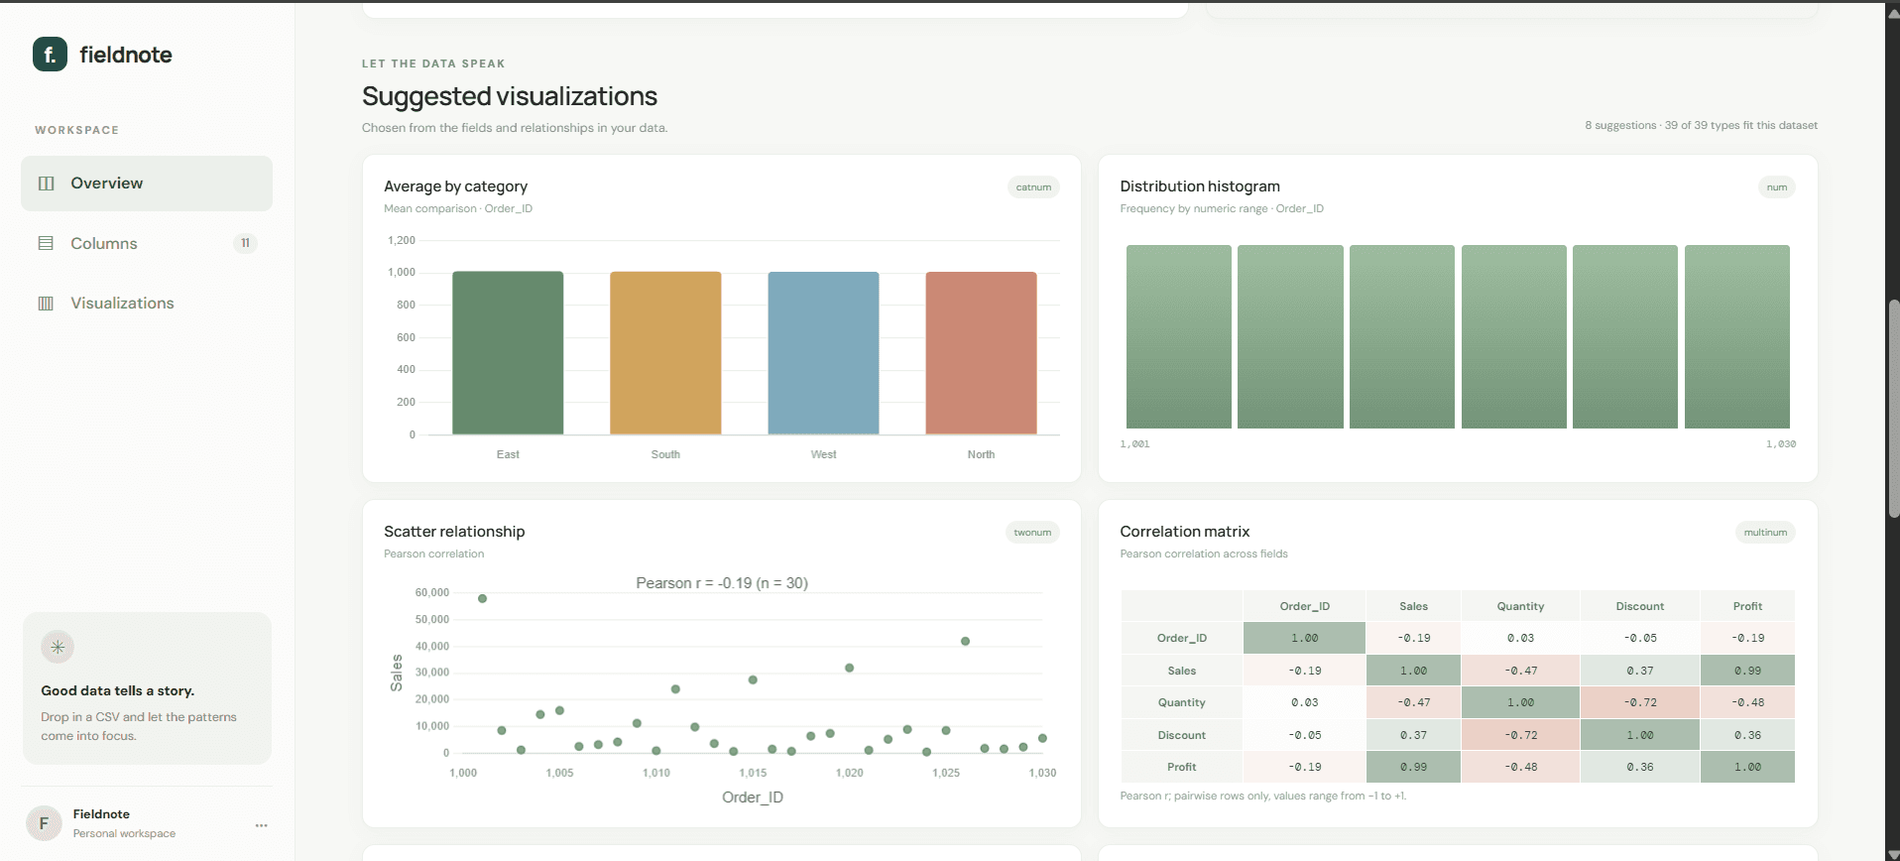Viewport: 1900px width, 861px height.
Task: Select the North bar in the chart
Action: 981,353
